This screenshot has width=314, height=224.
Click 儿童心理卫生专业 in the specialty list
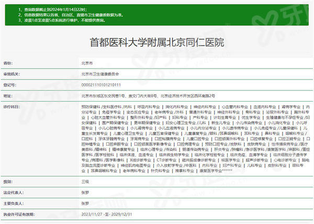[128, 133]
